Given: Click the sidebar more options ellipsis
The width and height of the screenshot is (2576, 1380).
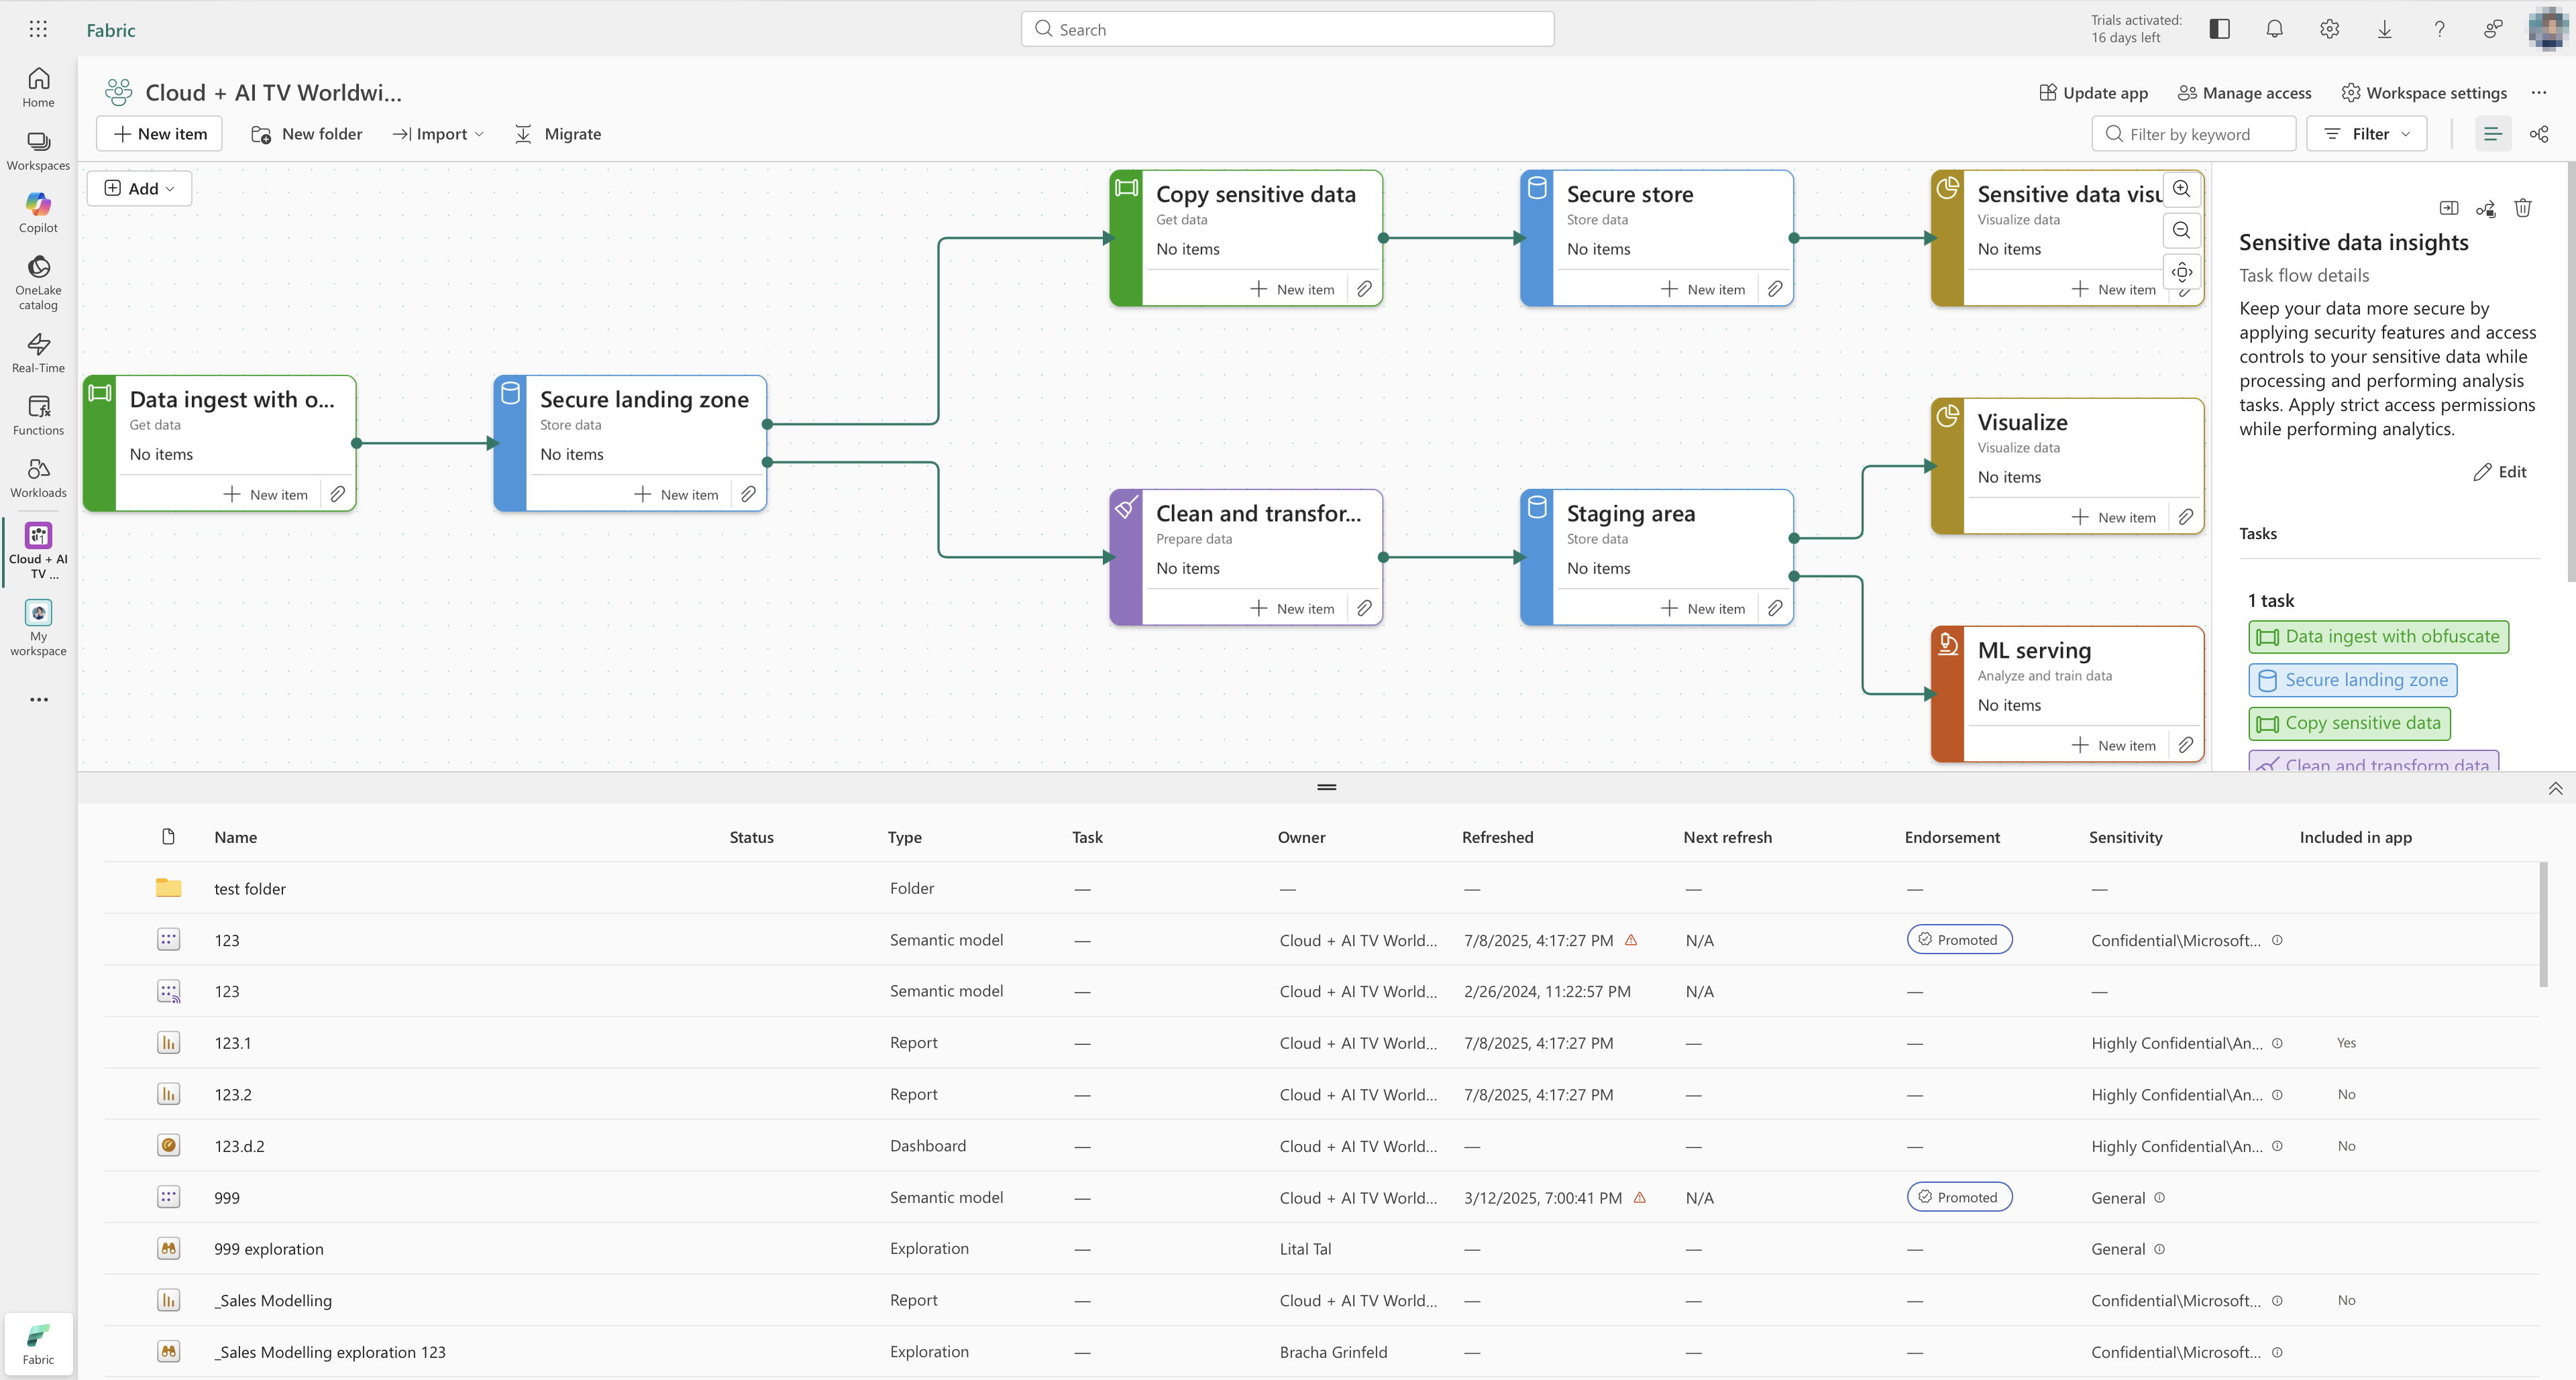Looking at the screenshot, I should coord(38,699).
